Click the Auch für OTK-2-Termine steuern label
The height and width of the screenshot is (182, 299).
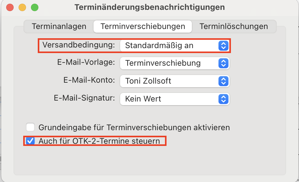click(99, 141)
